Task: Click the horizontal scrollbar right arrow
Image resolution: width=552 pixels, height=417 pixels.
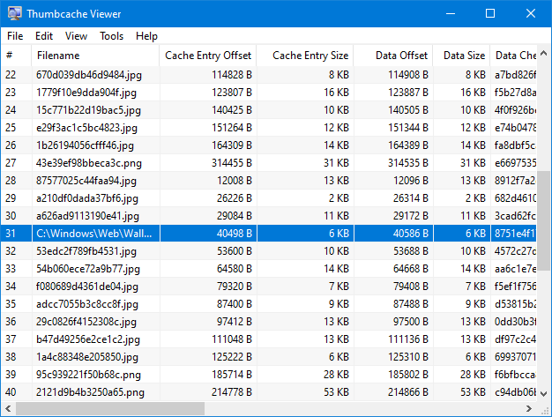Action: 529,408
